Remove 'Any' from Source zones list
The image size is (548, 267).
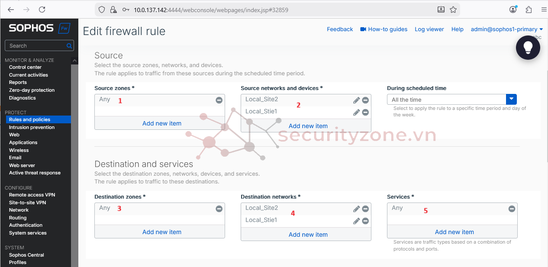click(x=219, y=100)
